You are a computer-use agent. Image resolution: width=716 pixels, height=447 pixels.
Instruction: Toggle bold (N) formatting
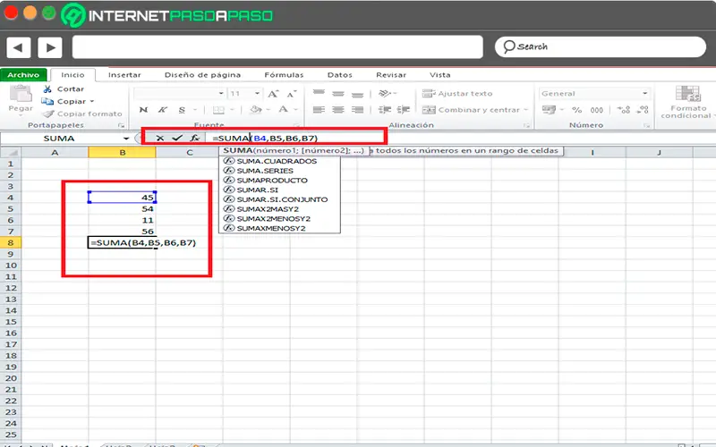[143, 109]
